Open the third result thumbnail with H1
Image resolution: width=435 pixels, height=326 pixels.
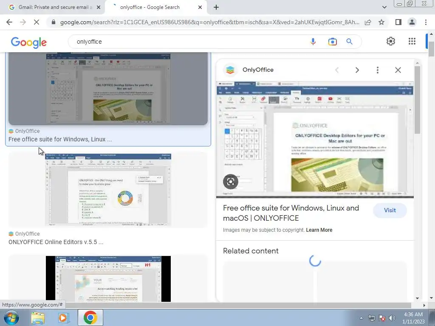pyautogui.click(x=108, y=278)
